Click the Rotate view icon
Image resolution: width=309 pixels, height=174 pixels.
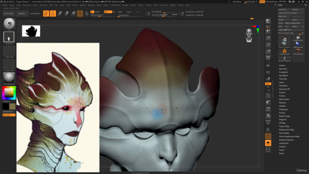point(268,116)
